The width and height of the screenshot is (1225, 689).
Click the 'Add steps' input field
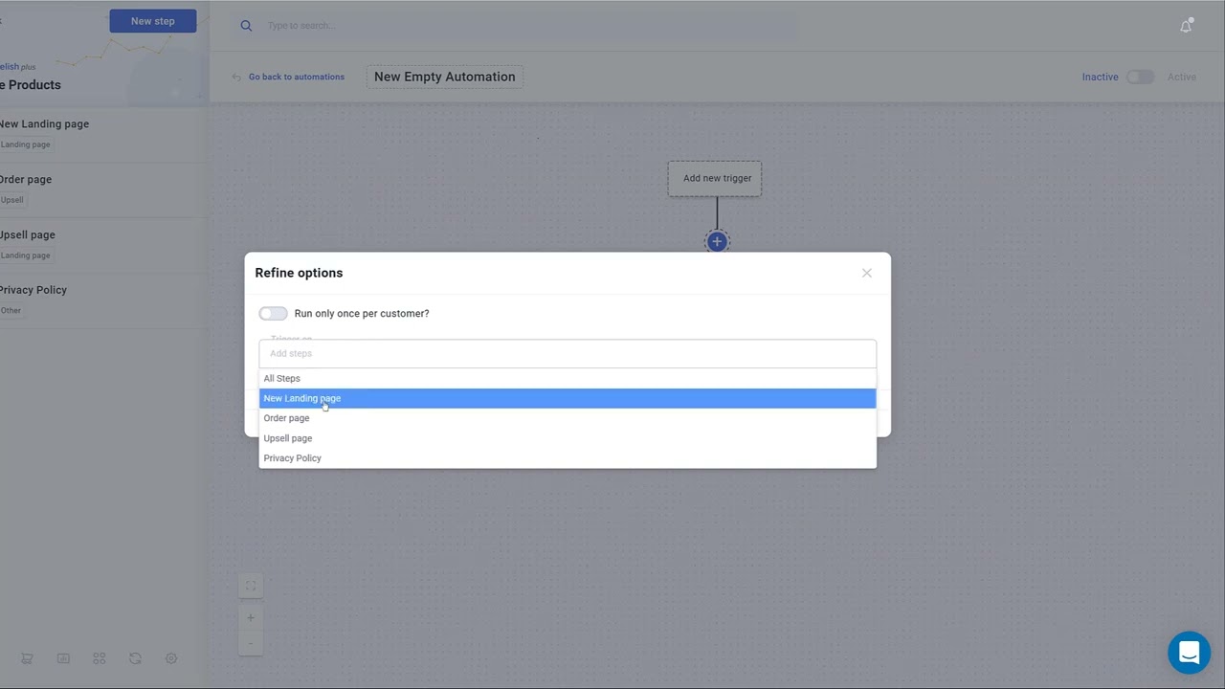tap(567, 353)
